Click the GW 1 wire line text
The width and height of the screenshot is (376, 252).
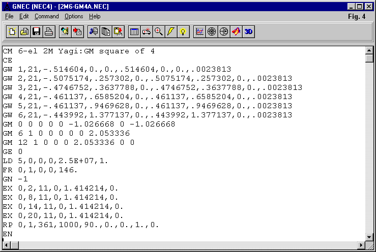117,69
